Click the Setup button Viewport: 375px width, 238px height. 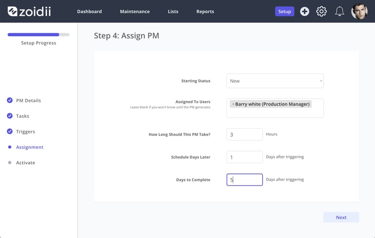(x=285, y=12)
